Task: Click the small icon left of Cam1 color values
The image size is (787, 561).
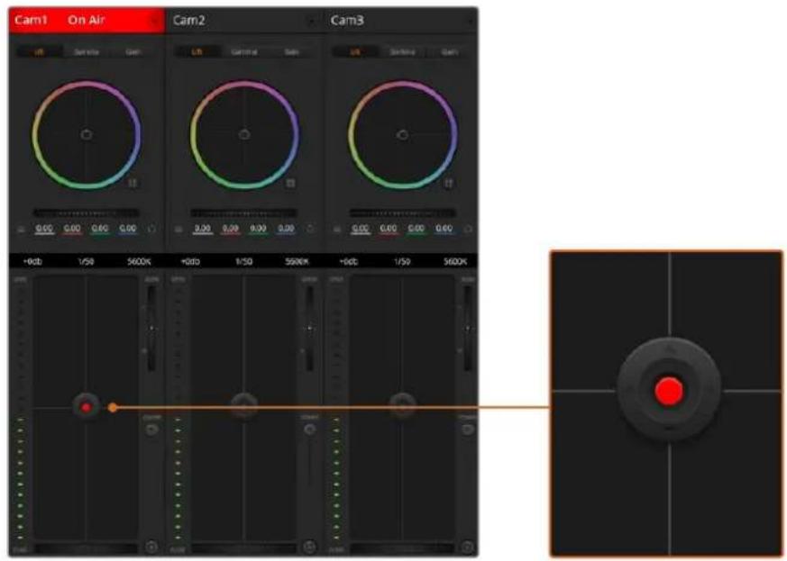Action: click(x=21, y=229)
